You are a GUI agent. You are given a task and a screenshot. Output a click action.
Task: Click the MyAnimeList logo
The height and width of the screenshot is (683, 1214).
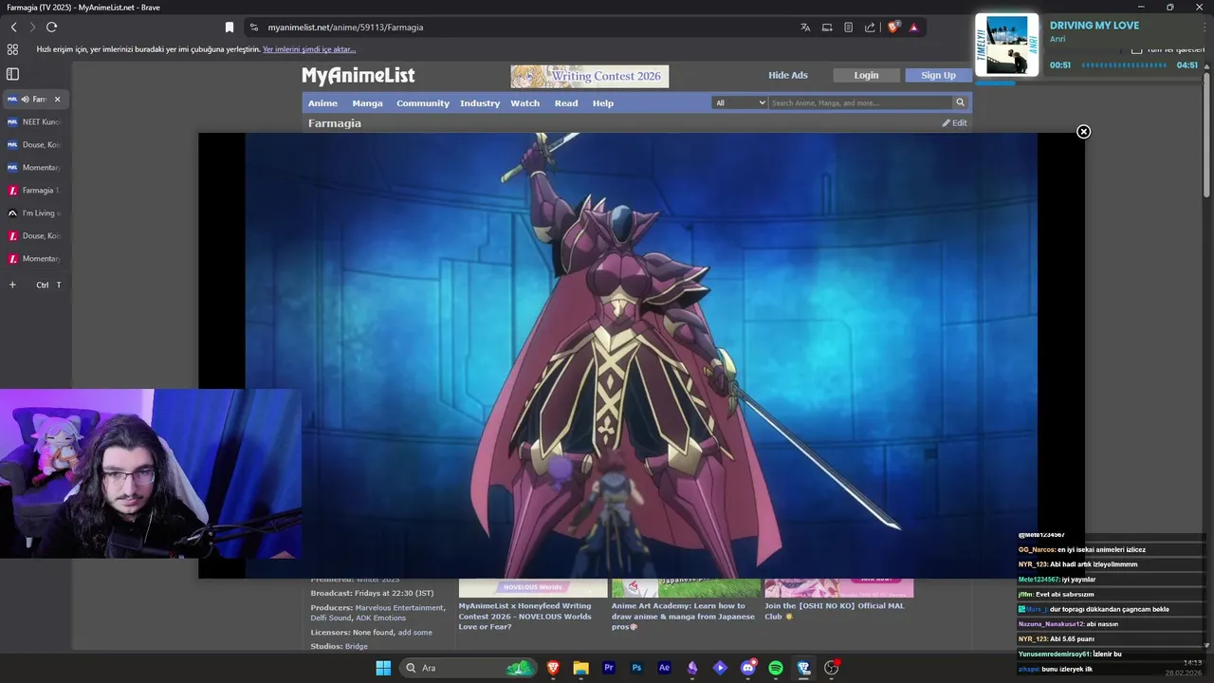358,76
